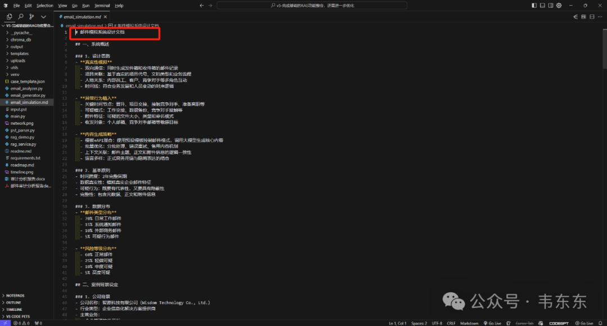Expand the NOTEPADS section
Screen dimensions: 607x326
(27, 296)
